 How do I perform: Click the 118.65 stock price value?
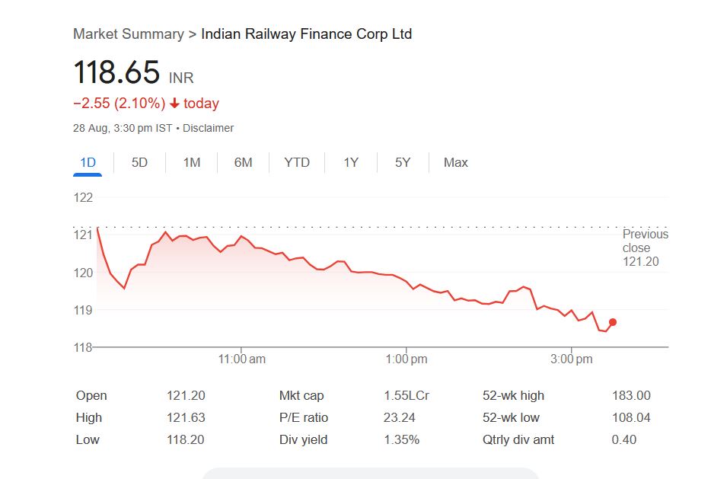click(116, 73)
